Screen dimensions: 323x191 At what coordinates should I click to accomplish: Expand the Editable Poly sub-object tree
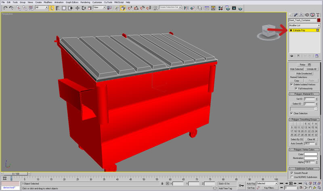(291, 30)
